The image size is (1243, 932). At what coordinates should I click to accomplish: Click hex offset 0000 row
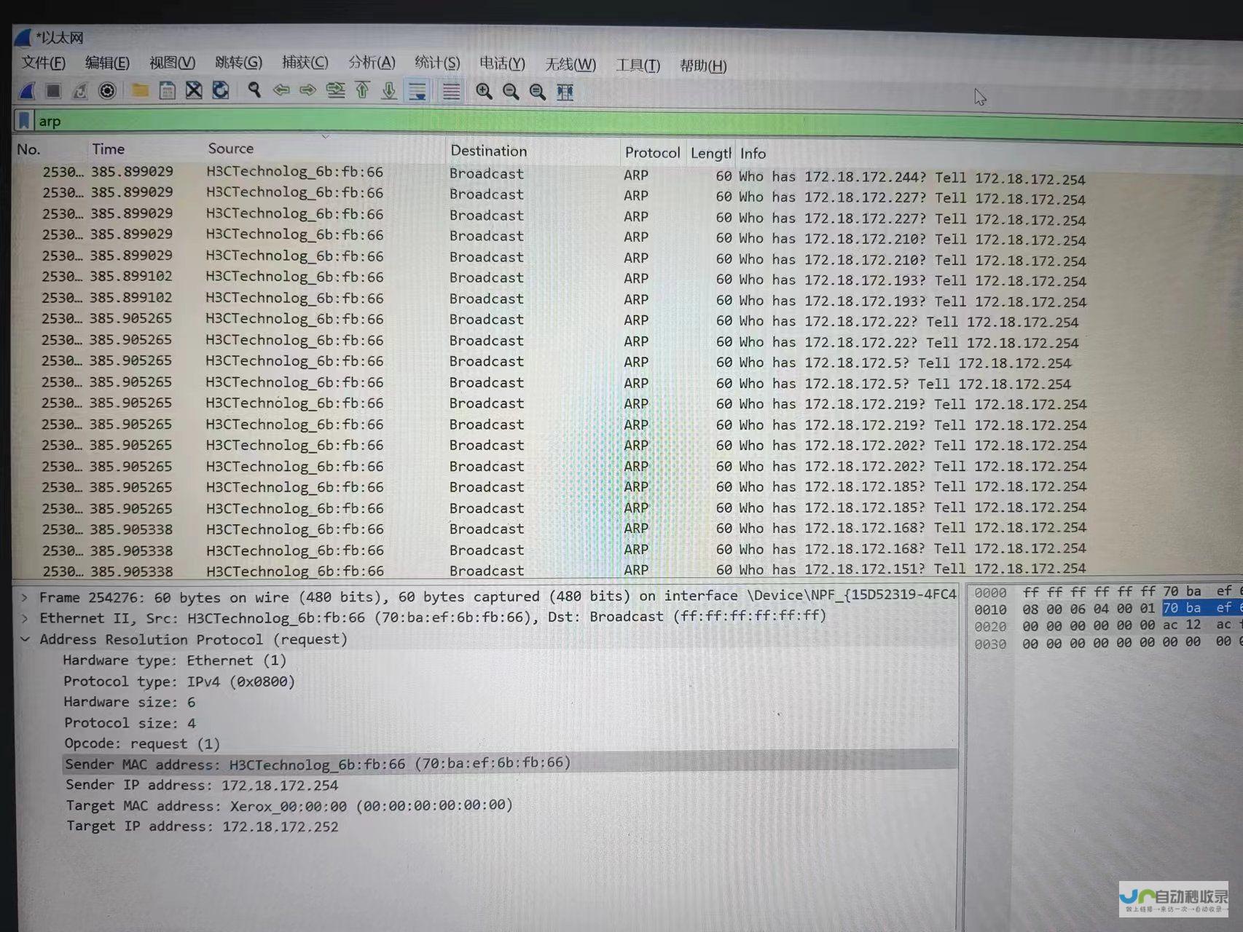tap(990, 593)
